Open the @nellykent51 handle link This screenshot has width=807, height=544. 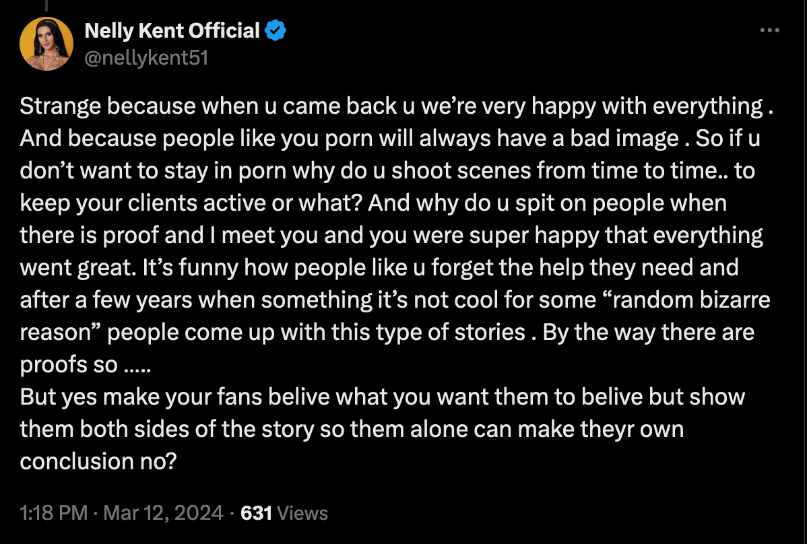coord(146,58)
